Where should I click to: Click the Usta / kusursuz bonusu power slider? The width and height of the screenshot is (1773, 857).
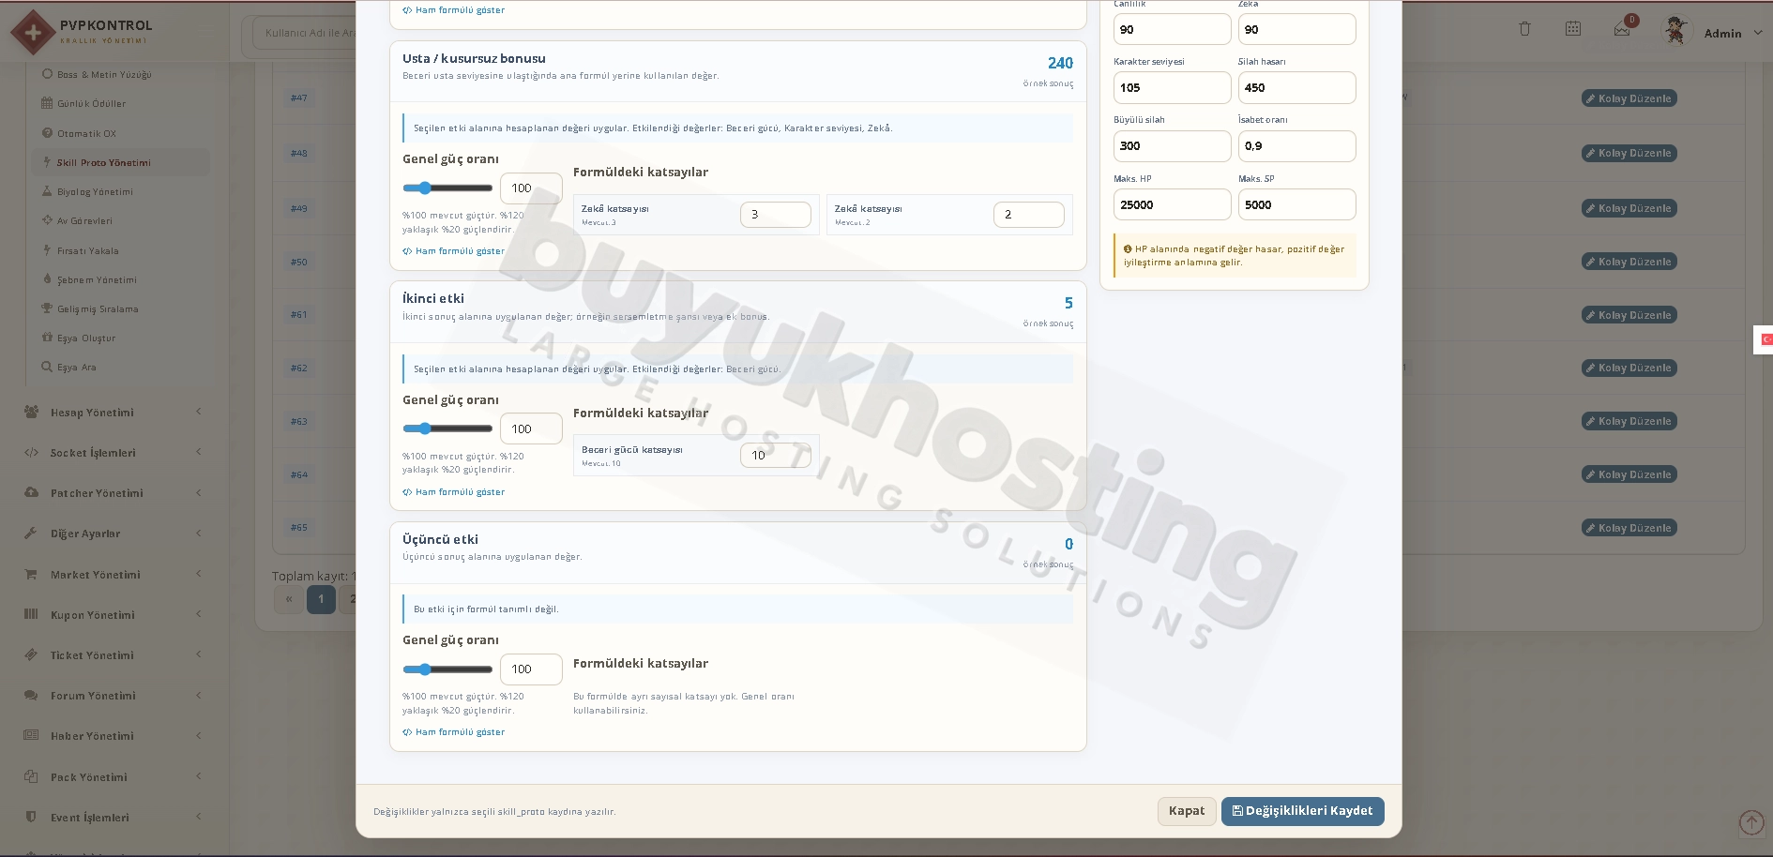click(447, 188)
